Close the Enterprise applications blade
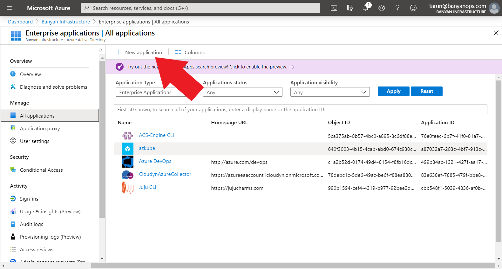Screen dimensions: 502x269 [x=496, y=33]
